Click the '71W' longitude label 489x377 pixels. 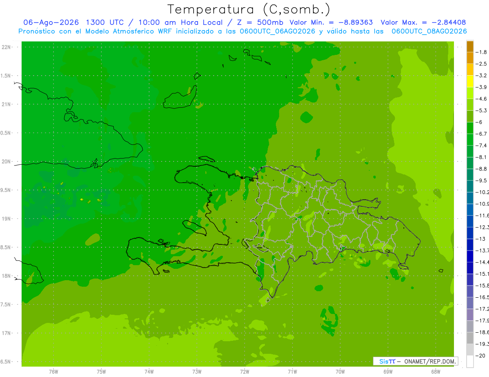pyautogui.click(x=292, y=372)
